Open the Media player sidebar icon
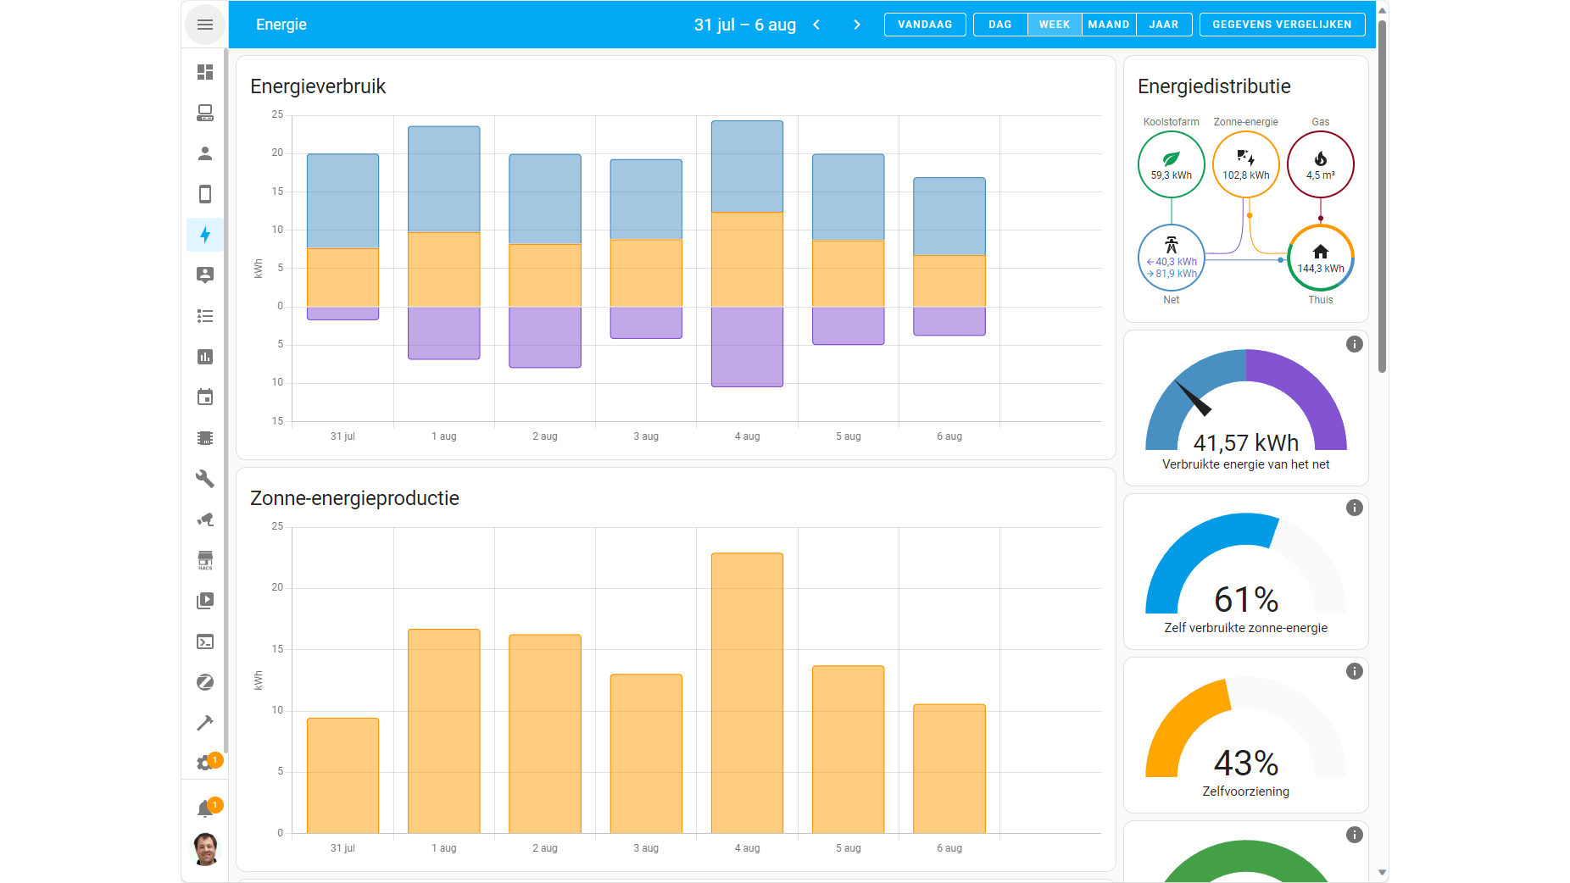Image resolution: width=1570 pixels, height=883 pixels. tap(204, 601)
